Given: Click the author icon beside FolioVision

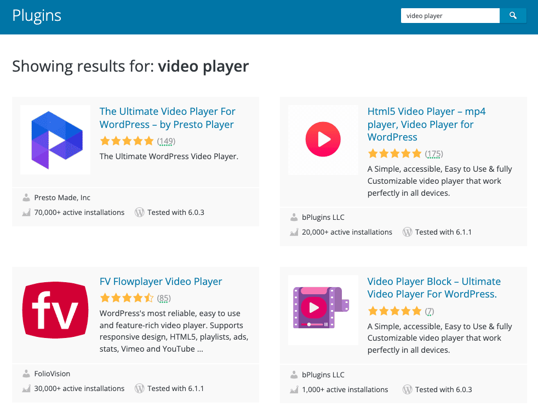Looking at the screenshot, I should pyautogui.click(x=26, y=374).
